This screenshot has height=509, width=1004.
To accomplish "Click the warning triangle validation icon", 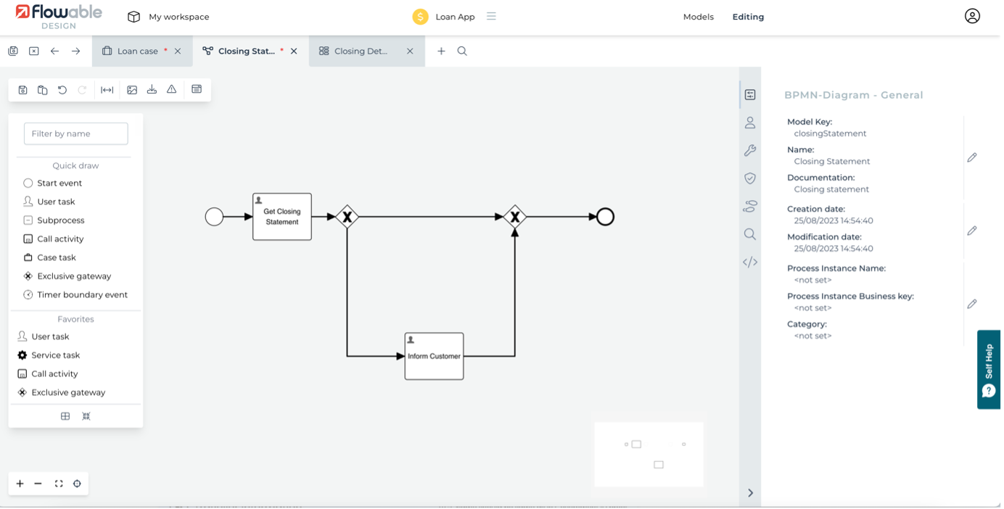I will coord(172,90).
